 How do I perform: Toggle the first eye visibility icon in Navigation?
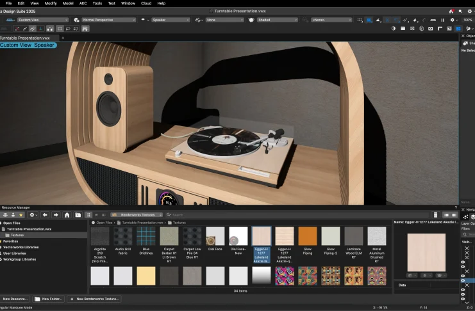pyautogui.click(x=463, y=262)
